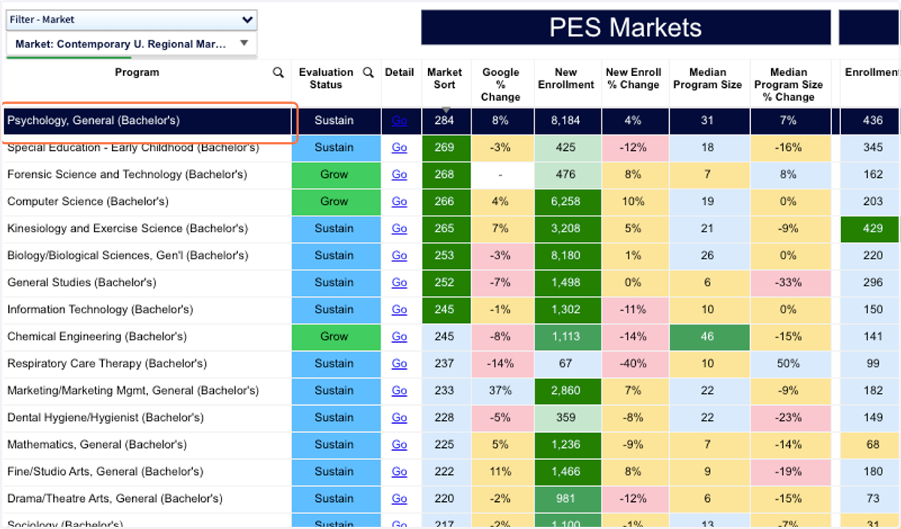901x529 pixels.
Task: Select Biology/Biological Sciences, Gen'l program
Action: click(128, 255)
